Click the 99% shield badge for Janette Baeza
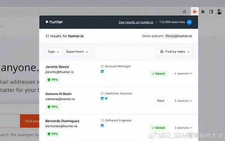Image resolution: width=225 pixels, height=141 pixels. pyautogui.click(x=52, y=80)
